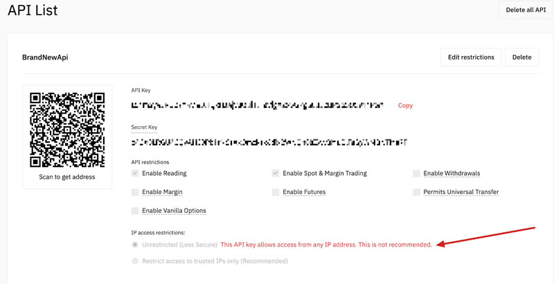Viewport: 554px width, 284px height.
Task: Check the Enable Futures checkbox
Action: [x=276, y=192]
